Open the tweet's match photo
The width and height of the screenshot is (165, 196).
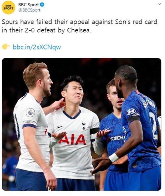coord(82,124)
